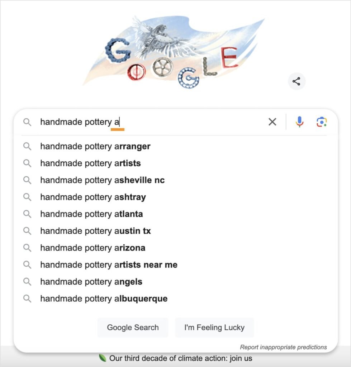Click the search icon next to 'handmade pottery artists'
Image resolution: width=351 pixels, height=367 pixels.
coord(28,163)
